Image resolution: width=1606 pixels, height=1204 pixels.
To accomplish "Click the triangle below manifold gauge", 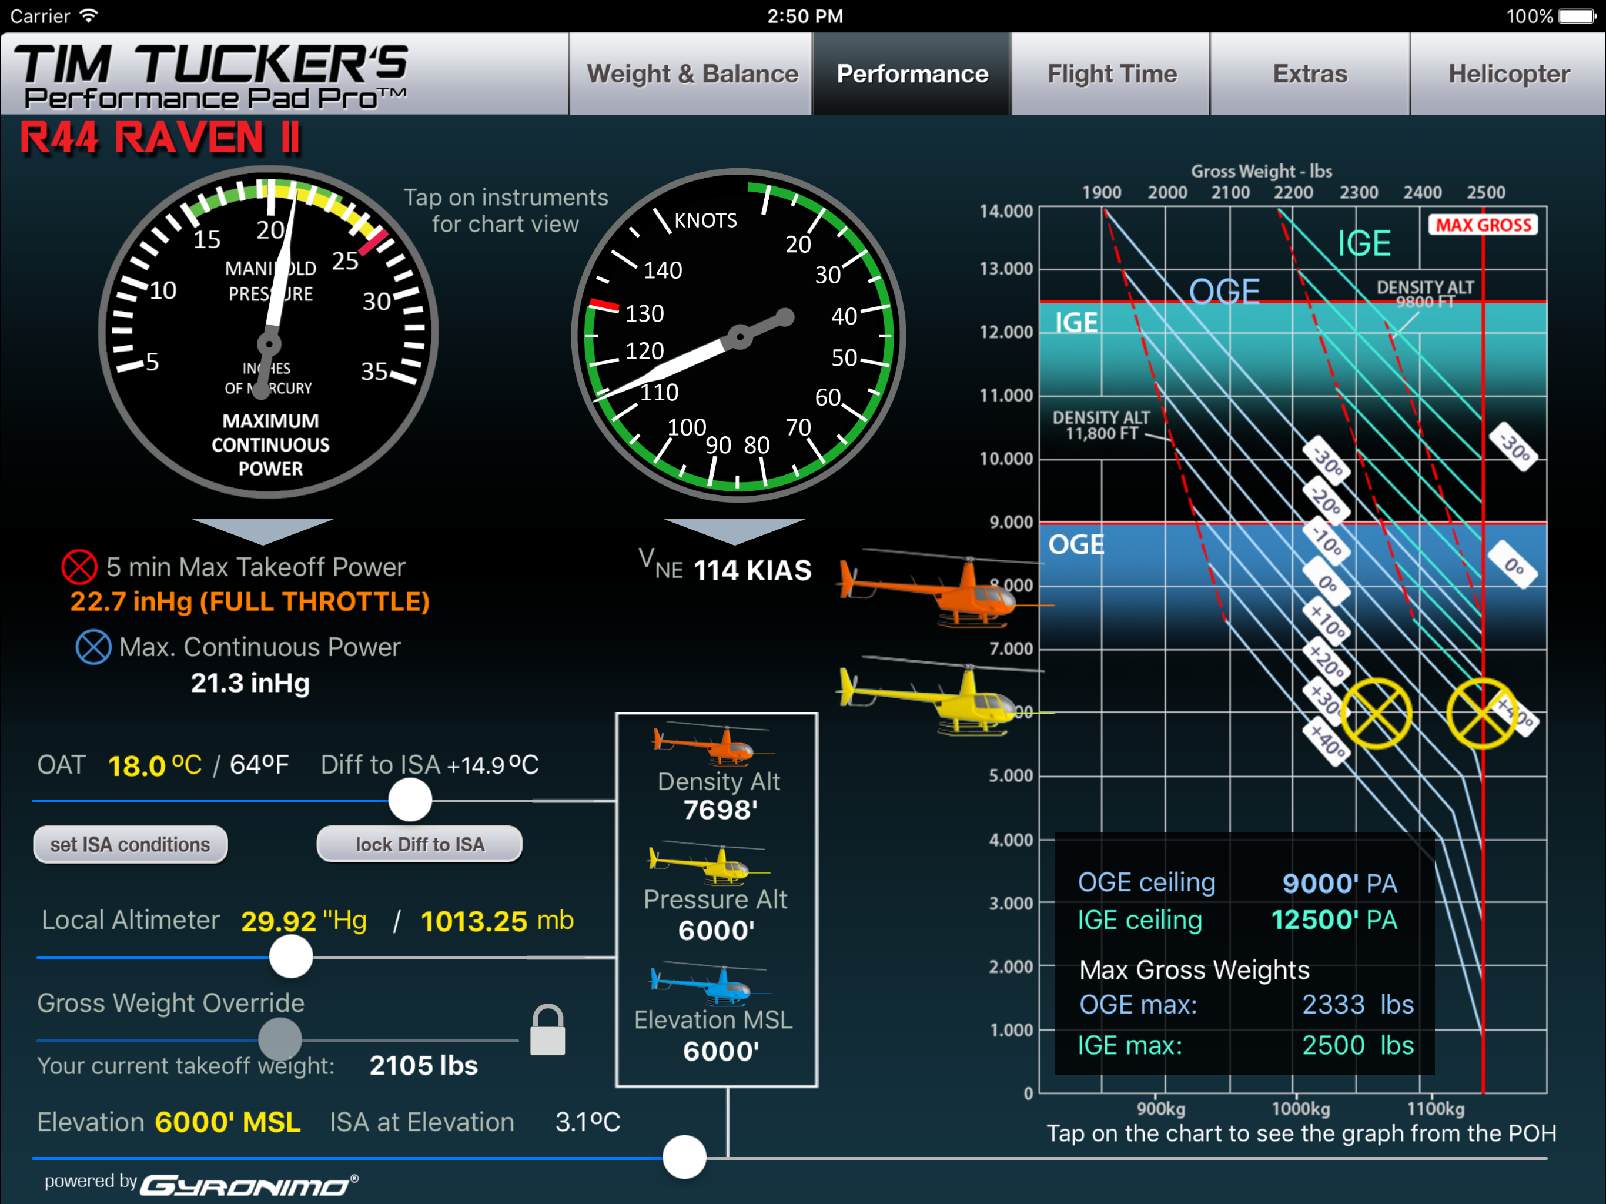I will coord(263,531).
